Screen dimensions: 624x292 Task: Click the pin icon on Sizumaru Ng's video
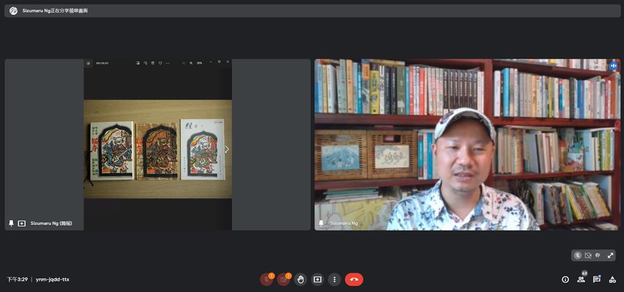[x=321, y=223]
